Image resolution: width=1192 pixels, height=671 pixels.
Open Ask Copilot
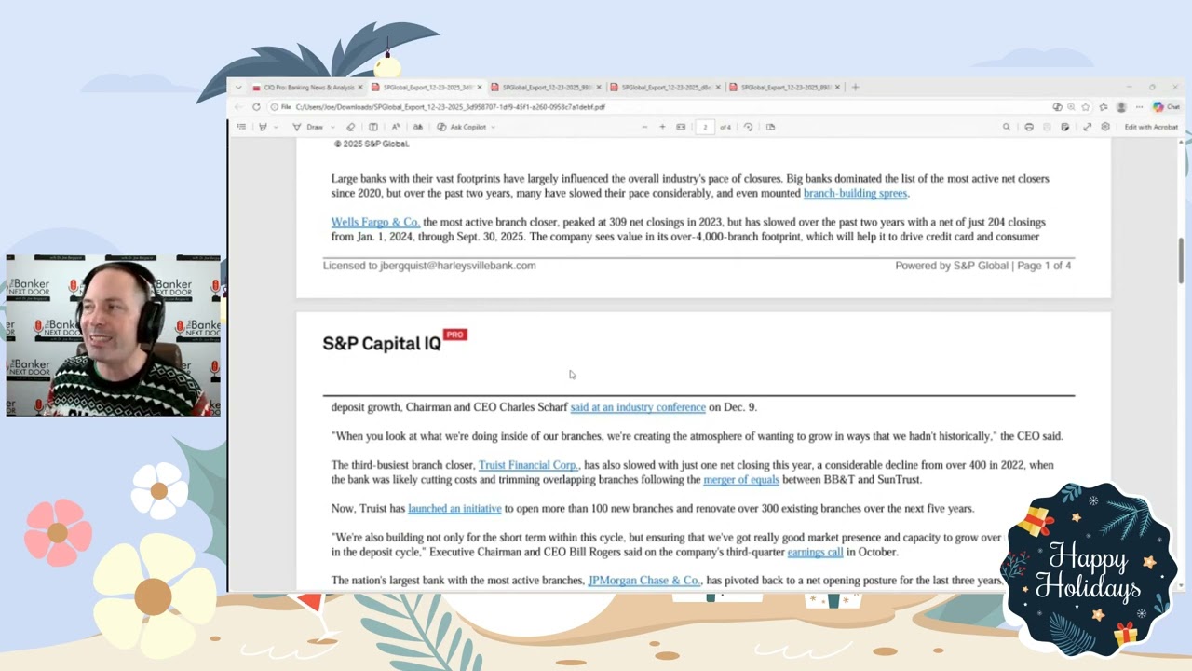461,127
